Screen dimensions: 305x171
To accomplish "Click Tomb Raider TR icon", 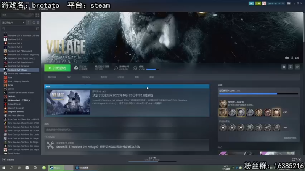I will pos(5,154).
